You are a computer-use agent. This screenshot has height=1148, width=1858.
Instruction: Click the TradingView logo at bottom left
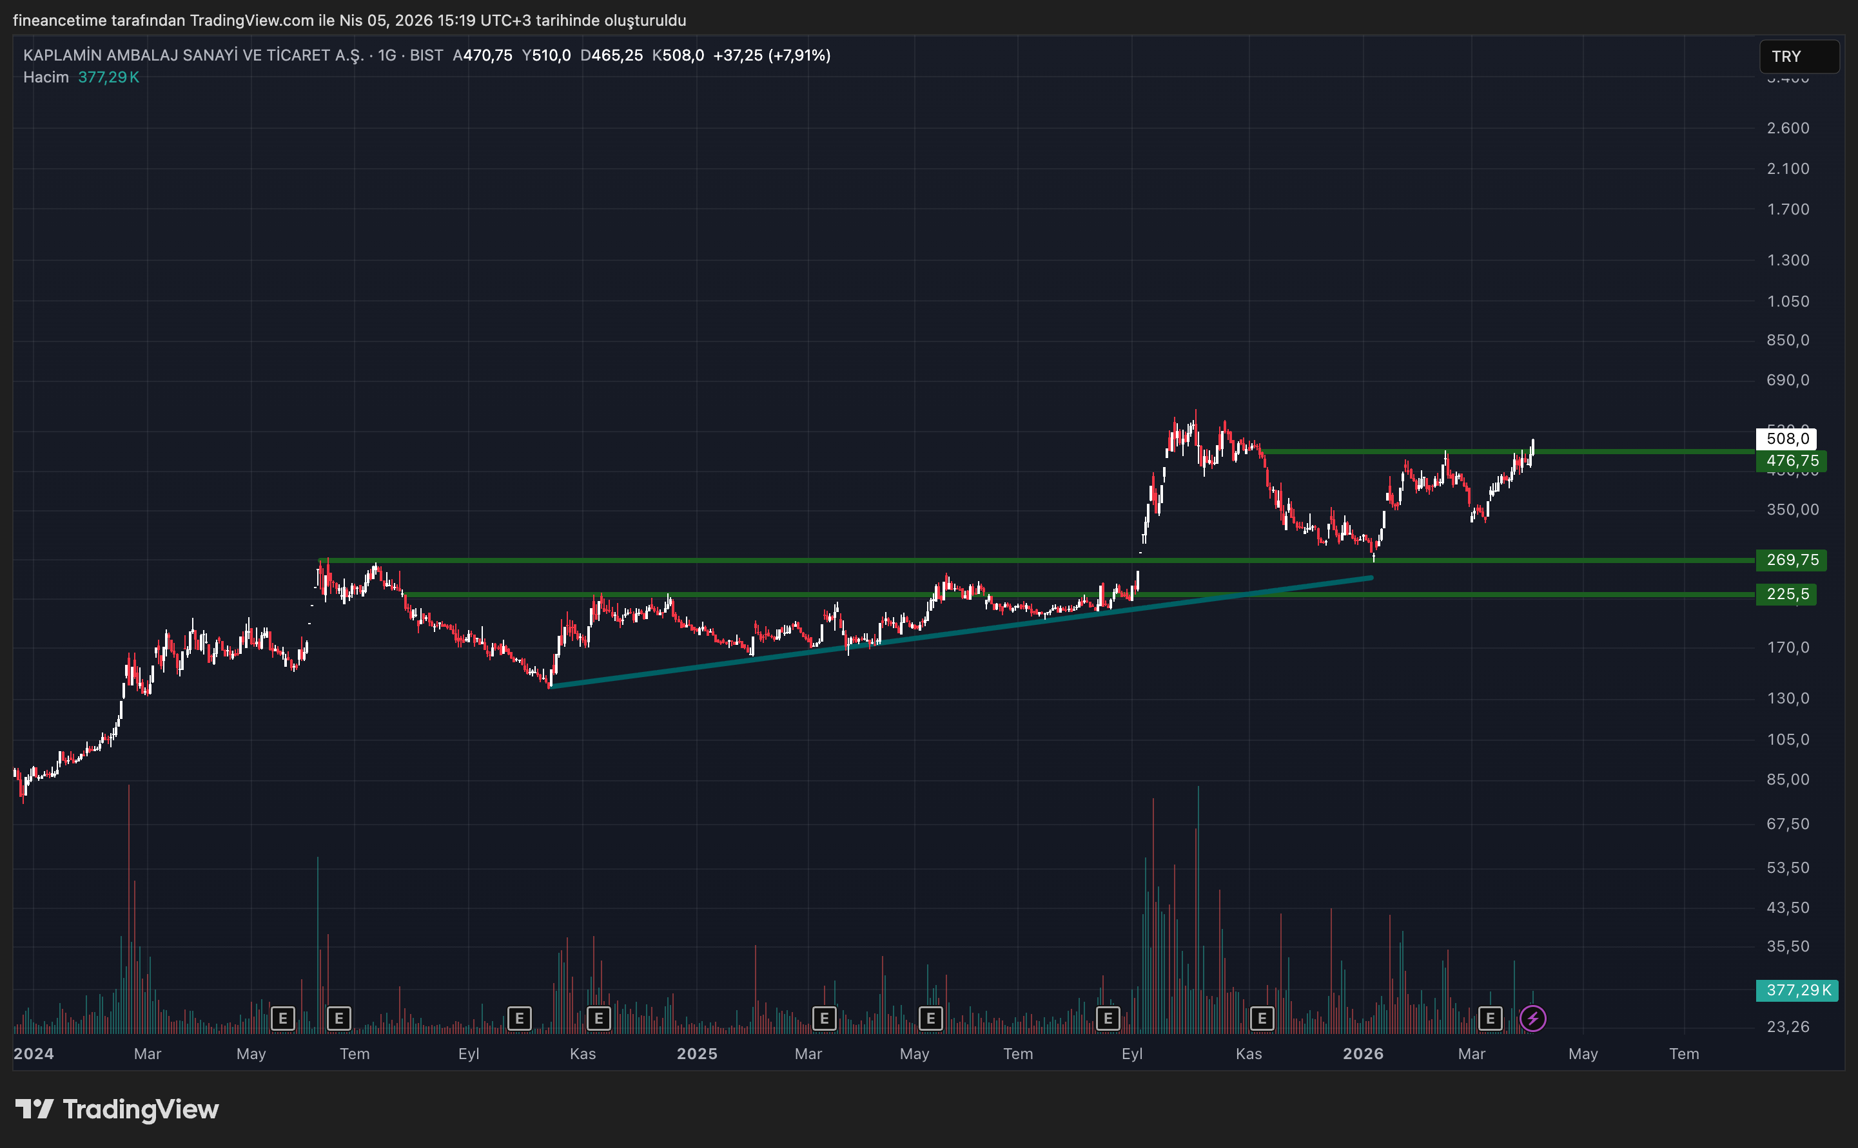(x=117, y=1109)
